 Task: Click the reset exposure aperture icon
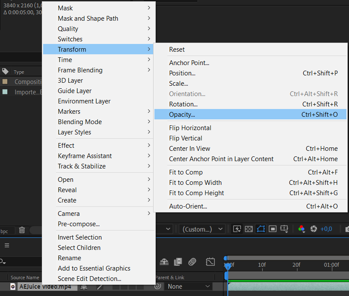314,229
